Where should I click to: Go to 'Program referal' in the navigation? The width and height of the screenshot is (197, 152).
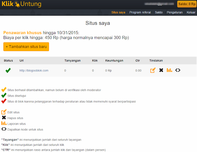click(x=140, y=12)
